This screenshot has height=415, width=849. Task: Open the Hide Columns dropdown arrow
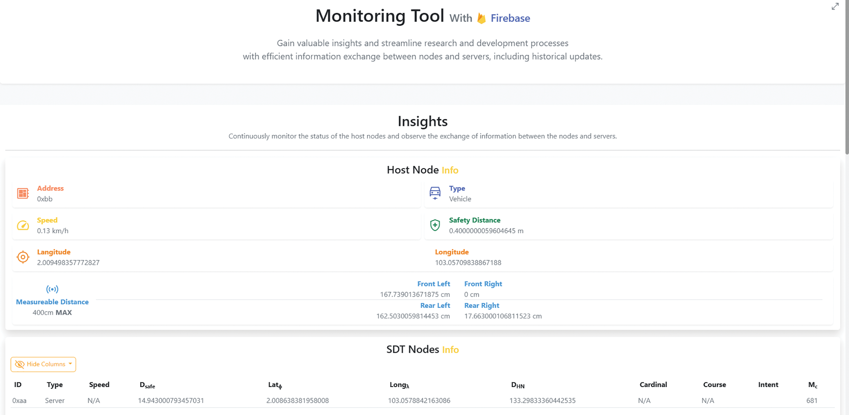tap(70, 364)
